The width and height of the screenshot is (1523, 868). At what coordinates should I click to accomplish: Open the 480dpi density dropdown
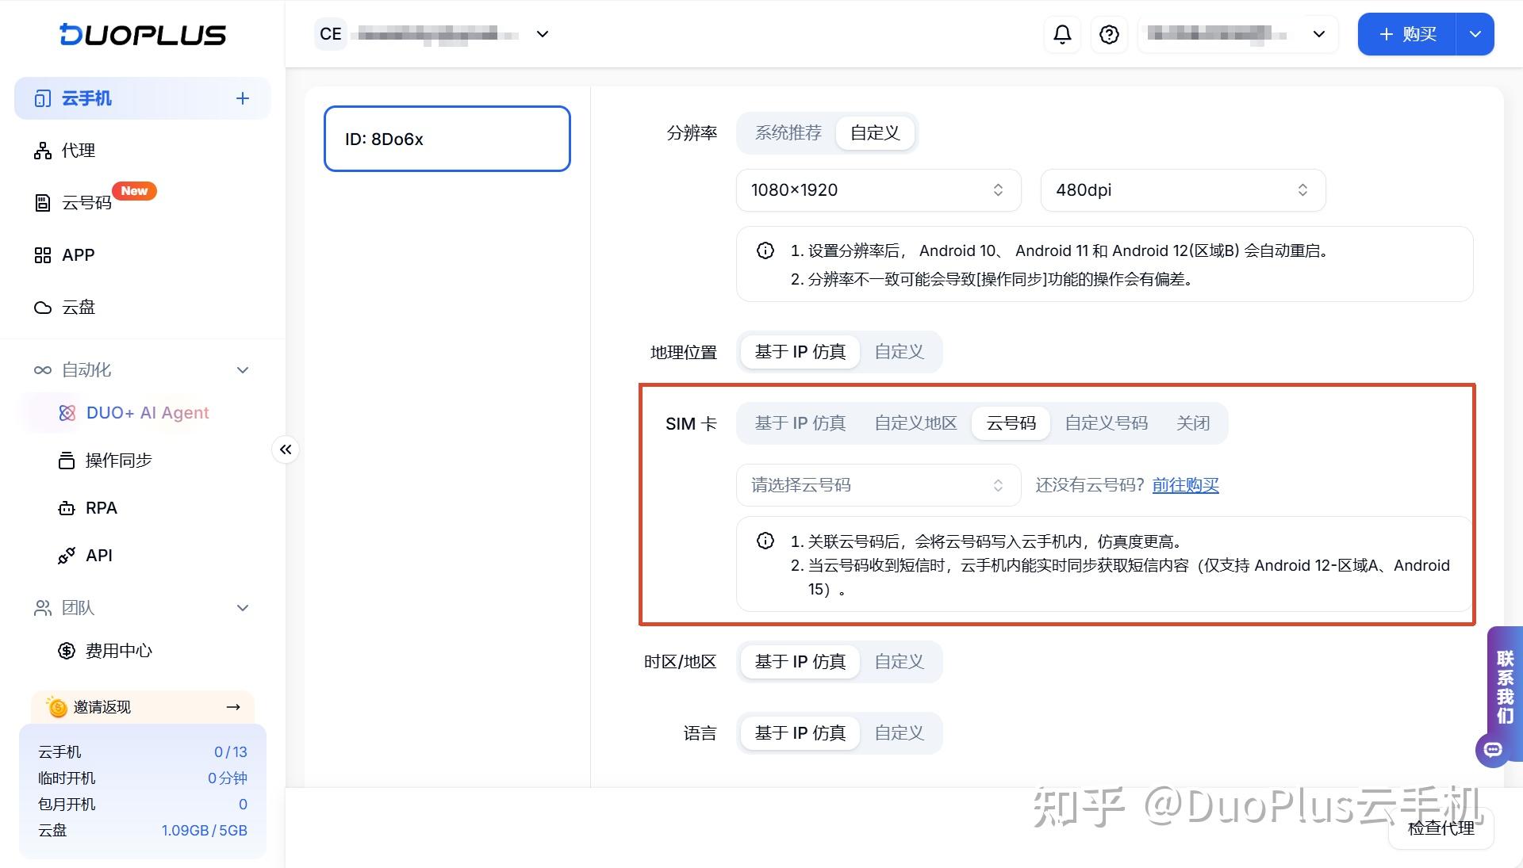[1183, 190]
